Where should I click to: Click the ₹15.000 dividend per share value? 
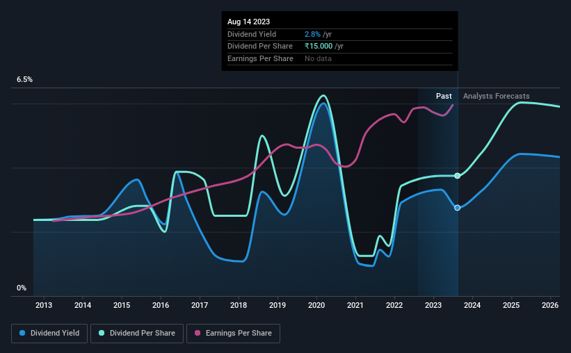(319, 47)
